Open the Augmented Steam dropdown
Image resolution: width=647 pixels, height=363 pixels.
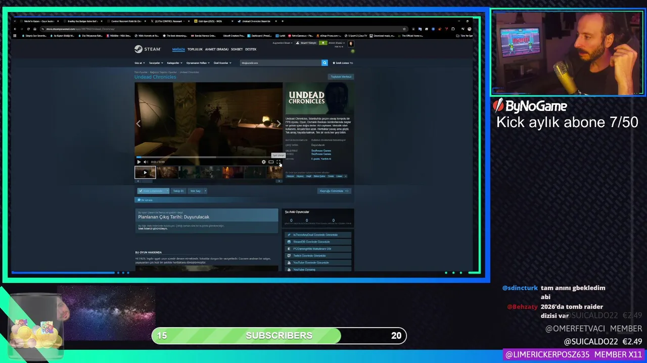pos(282,43)
